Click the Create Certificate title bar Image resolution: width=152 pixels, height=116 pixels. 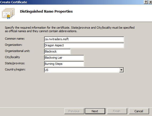click(72, 2)
